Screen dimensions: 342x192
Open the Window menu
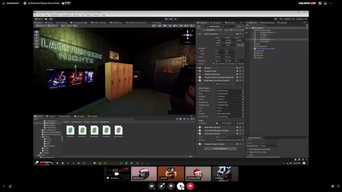click(x=97, y=16)
